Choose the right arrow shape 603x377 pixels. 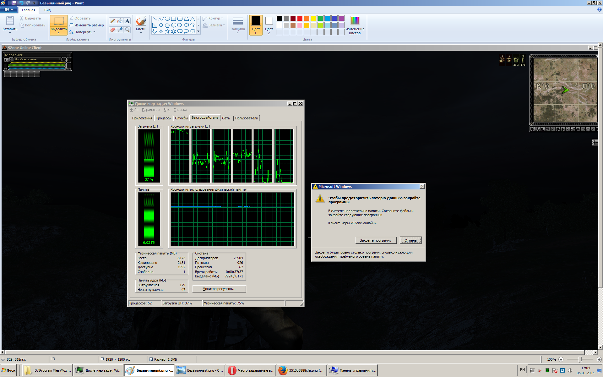point(180,25)
